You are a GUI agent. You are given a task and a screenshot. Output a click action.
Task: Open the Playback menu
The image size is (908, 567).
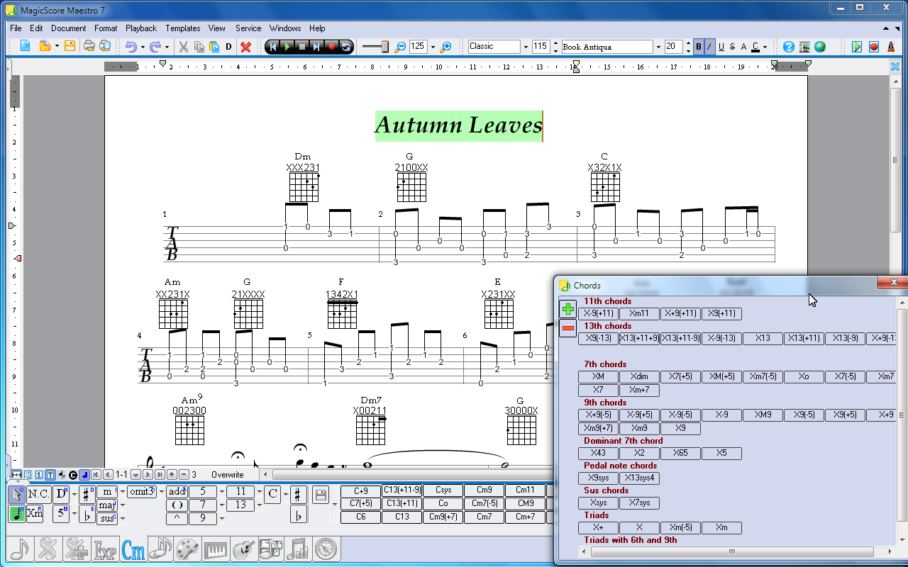(141, 28)
